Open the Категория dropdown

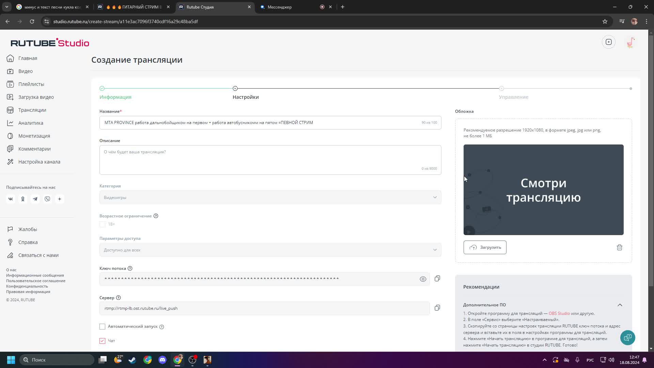pyautogui.click(x=270, y=198)
